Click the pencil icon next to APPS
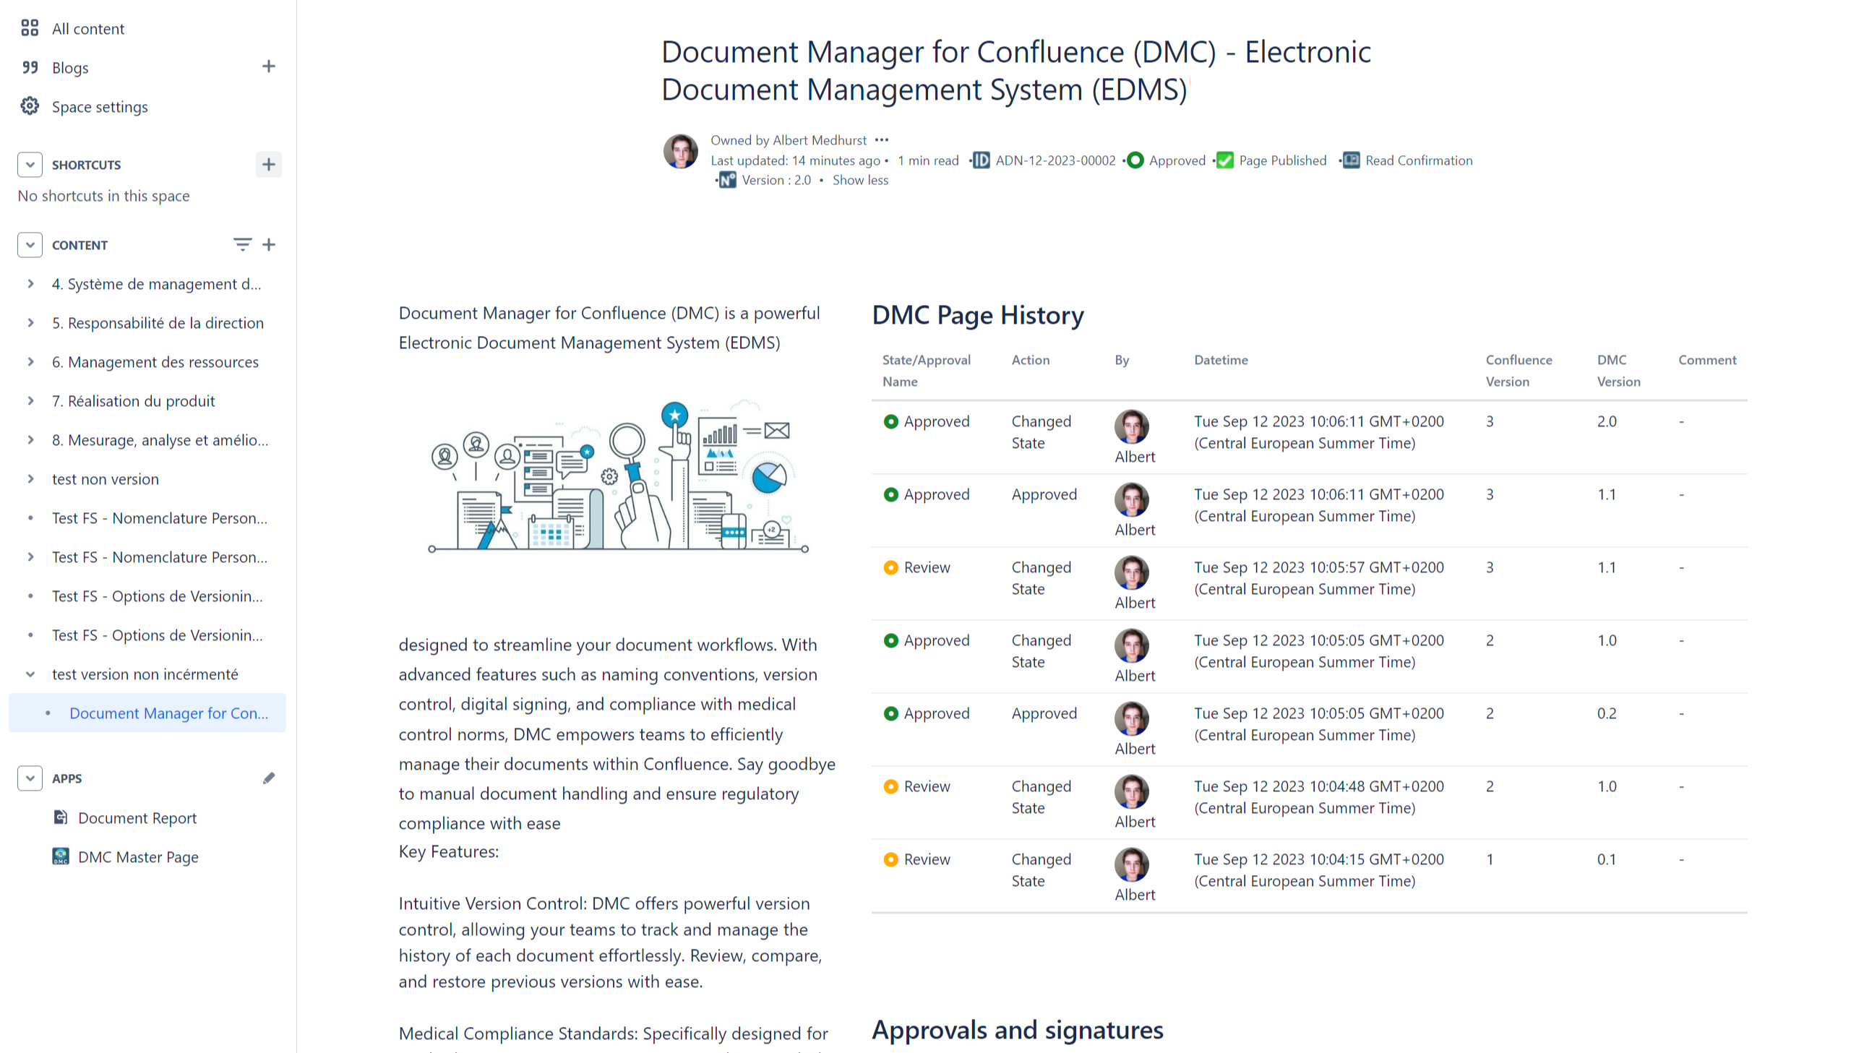 [268, 778]
